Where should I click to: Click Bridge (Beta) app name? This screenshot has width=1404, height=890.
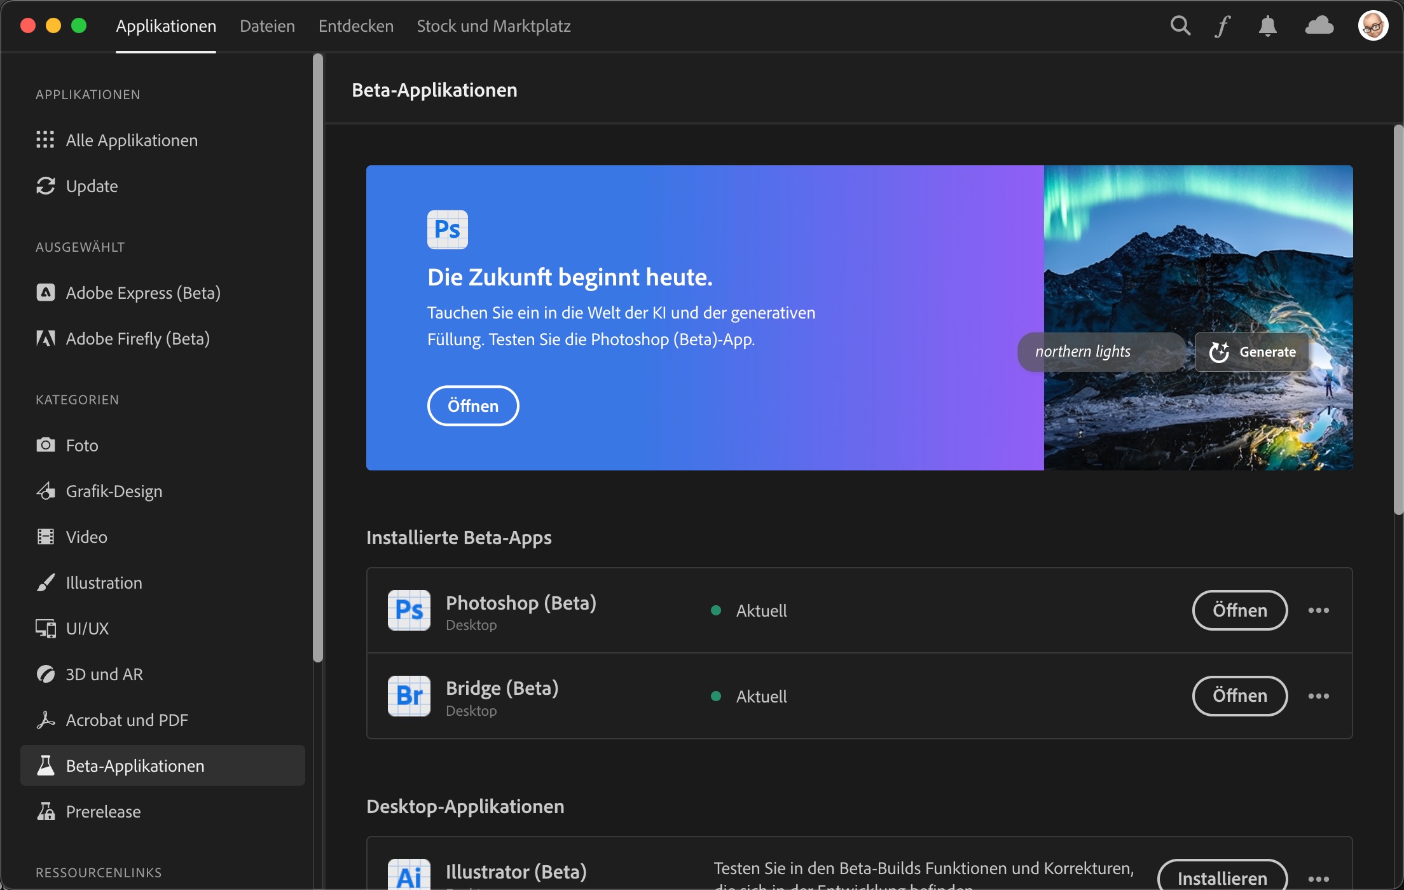pos(502,688)
